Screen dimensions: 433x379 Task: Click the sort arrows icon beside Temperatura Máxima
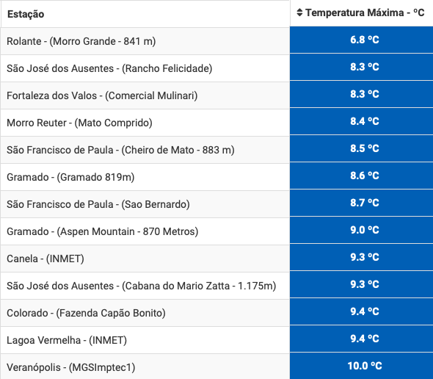click(299, 12)
